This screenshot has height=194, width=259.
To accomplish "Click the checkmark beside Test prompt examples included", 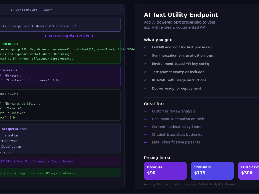I will [x=145, y=72].
